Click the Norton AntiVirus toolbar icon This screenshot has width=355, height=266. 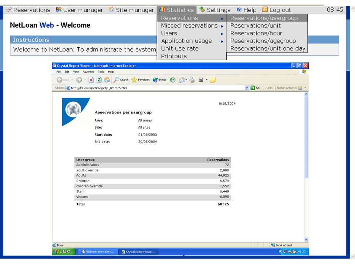tap(300, 88)
